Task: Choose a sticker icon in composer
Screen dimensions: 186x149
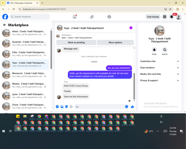Action: tap(67, 107)
